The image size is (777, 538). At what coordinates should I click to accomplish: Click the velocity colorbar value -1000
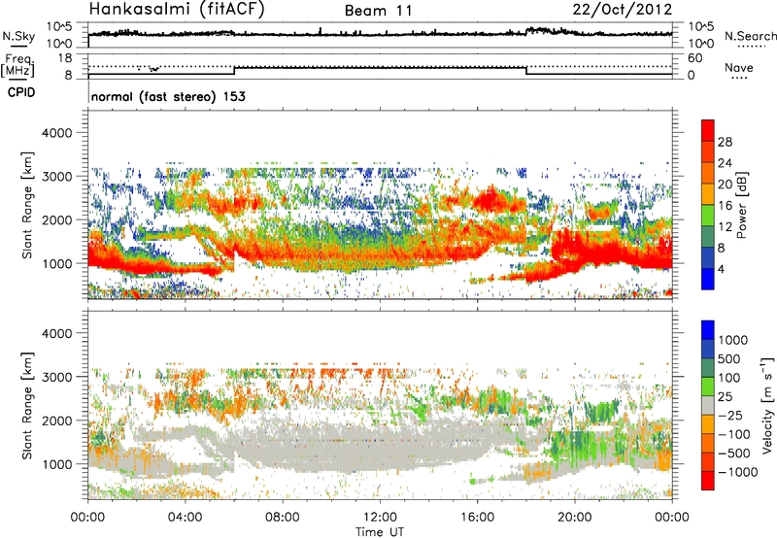738,472
